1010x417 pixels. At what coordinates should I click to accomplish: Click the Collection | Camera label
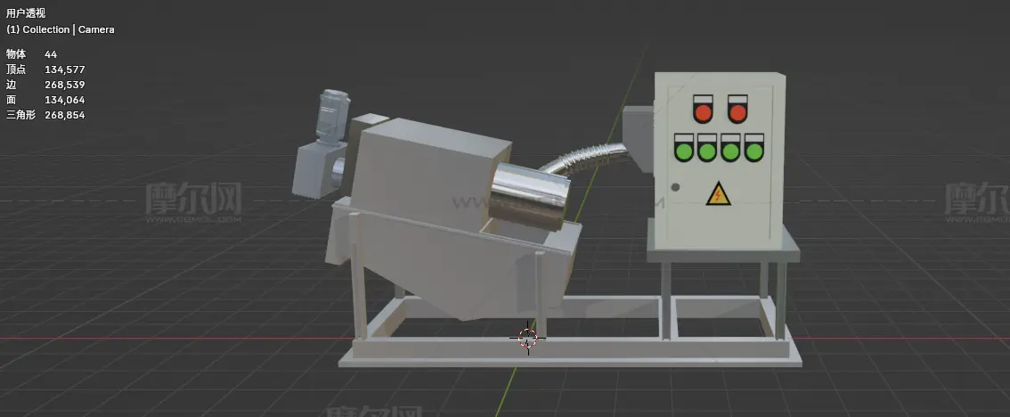[61, 29]
